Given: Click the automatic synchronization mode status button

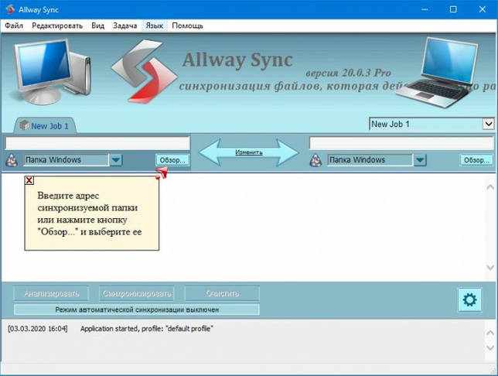Looking at the screenshot, I should click(137, 309).
